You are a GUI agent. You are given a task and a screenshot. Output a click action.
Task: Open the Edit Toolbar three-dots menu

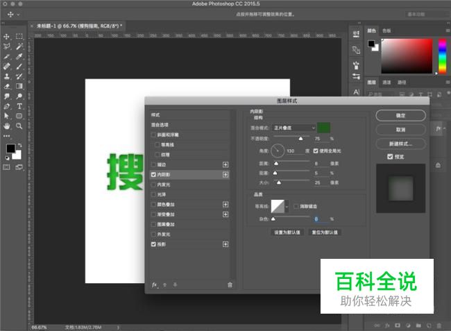tap(6, 136)
